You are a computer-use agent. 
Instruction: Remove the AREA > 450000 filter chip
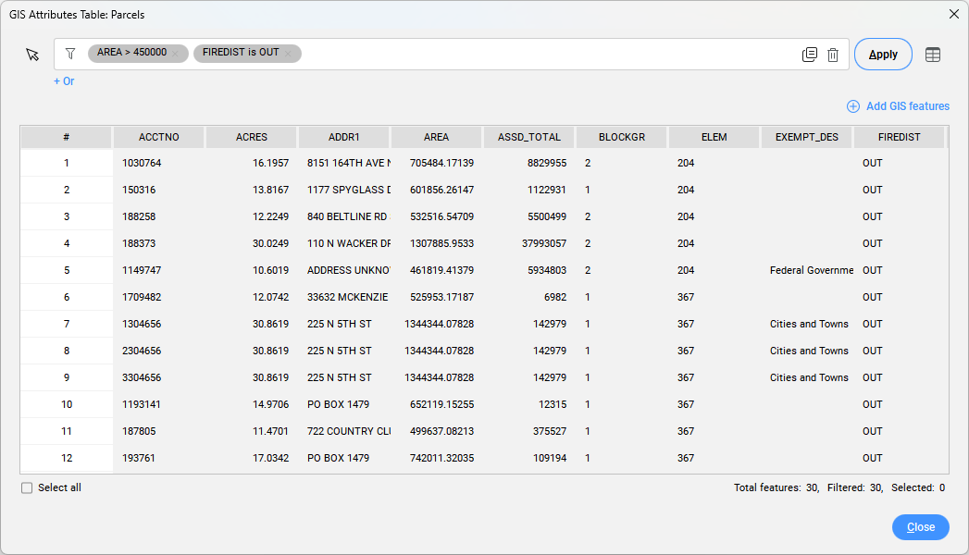[x=175, y=54]
